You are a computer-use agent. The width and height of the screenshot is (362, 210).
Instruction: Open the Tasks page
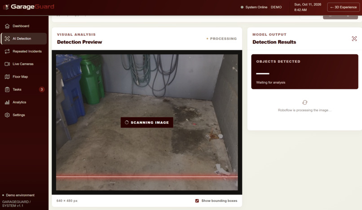[x=24, y=89]
